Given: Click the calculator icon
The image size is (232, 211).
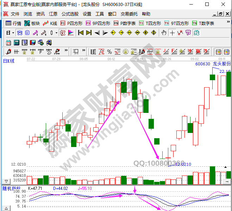Looking at the screenshot, I should (17, 43).
